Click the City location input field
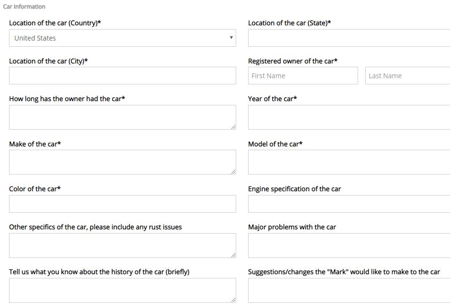The height and width of the screenshot is (308, 450). coord(122,76)
